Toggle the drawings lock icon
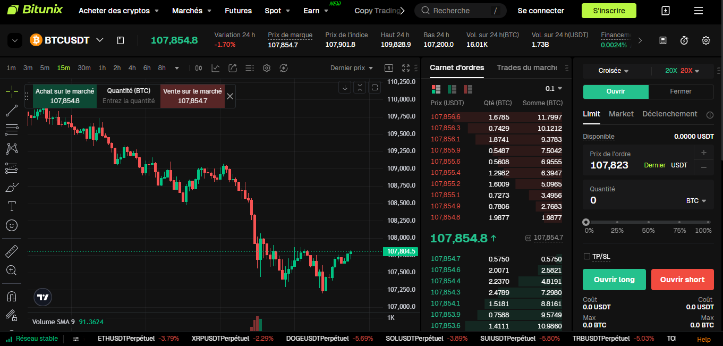This screenshot has width=723, height=346. pyautogui.click(x=11, y=315)
